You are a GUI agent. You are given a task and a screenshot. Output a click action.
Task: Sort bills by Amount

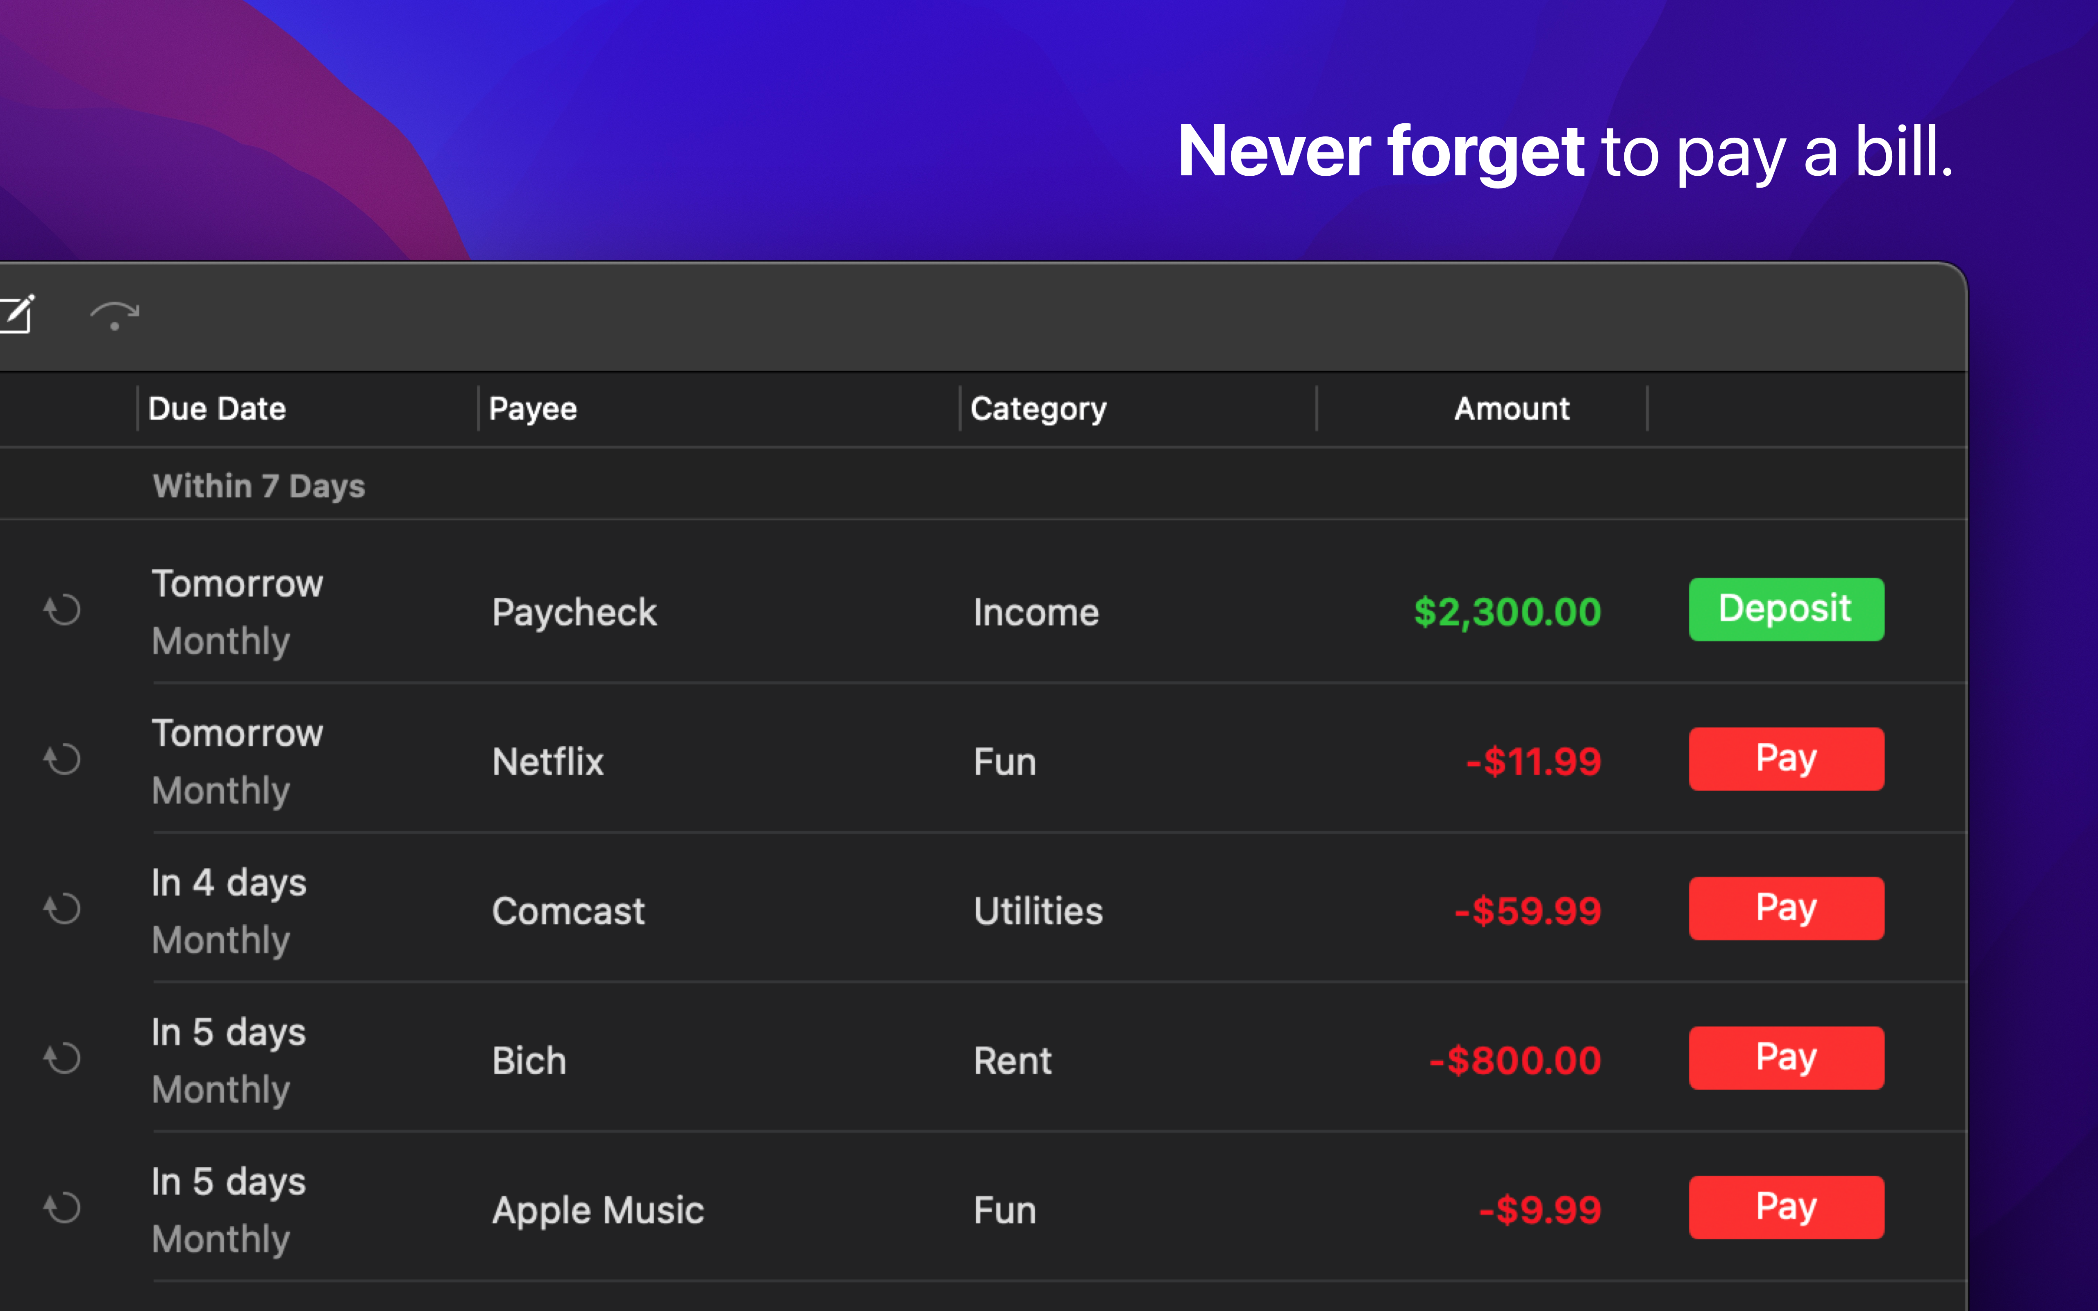pyautogui.click(x=1510, y=408)
